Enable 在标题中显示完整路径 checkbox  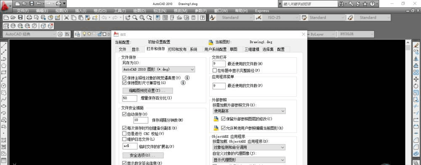coord(215,70)
